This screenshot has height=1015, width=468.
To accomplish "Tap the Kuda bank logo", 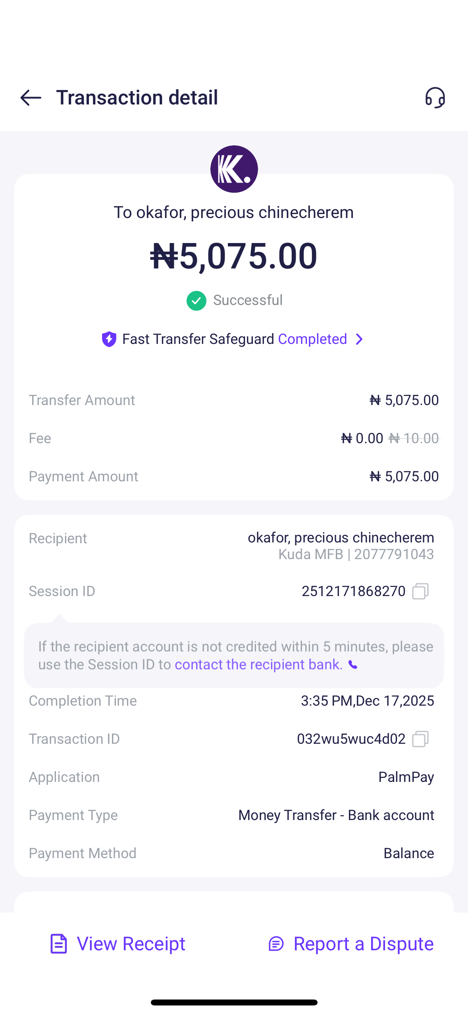I will tap(234, 169).
